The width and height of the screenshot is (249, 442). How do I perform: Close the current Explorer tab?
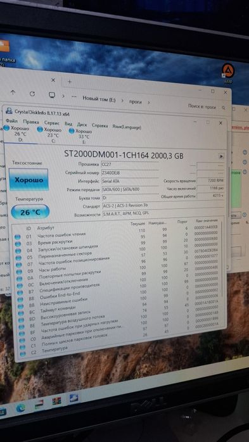[53, 80]
